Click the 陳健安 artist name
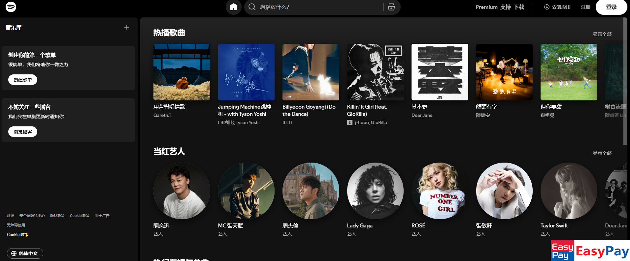This screenshot has height=261, width=630. (x=483, y=115)
